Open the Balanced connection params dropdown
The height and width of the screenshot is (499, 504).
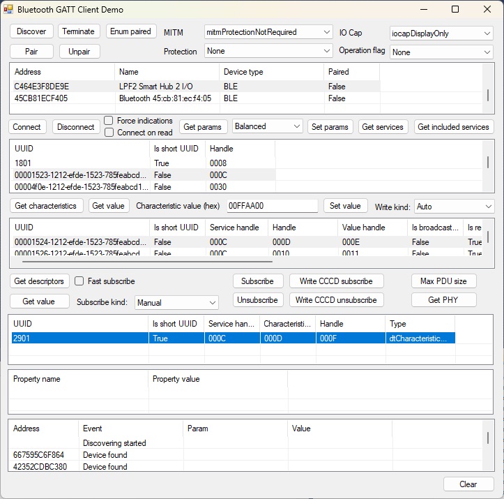coord(267,126)
